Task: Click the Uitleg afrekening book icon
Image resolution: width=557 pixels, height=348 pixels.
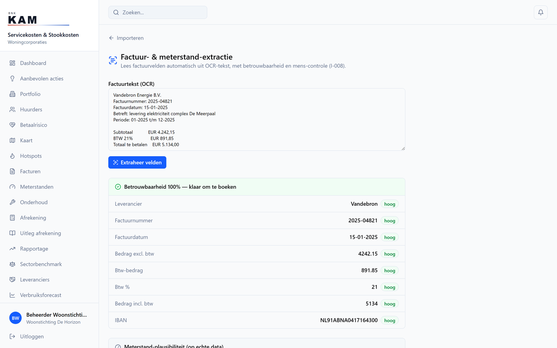Action: point(13,233)
